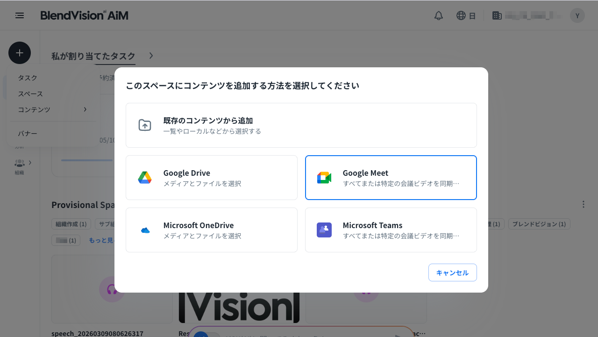Open the コンテンツ submenu item

pyautogui.click(x=53, y=109)
